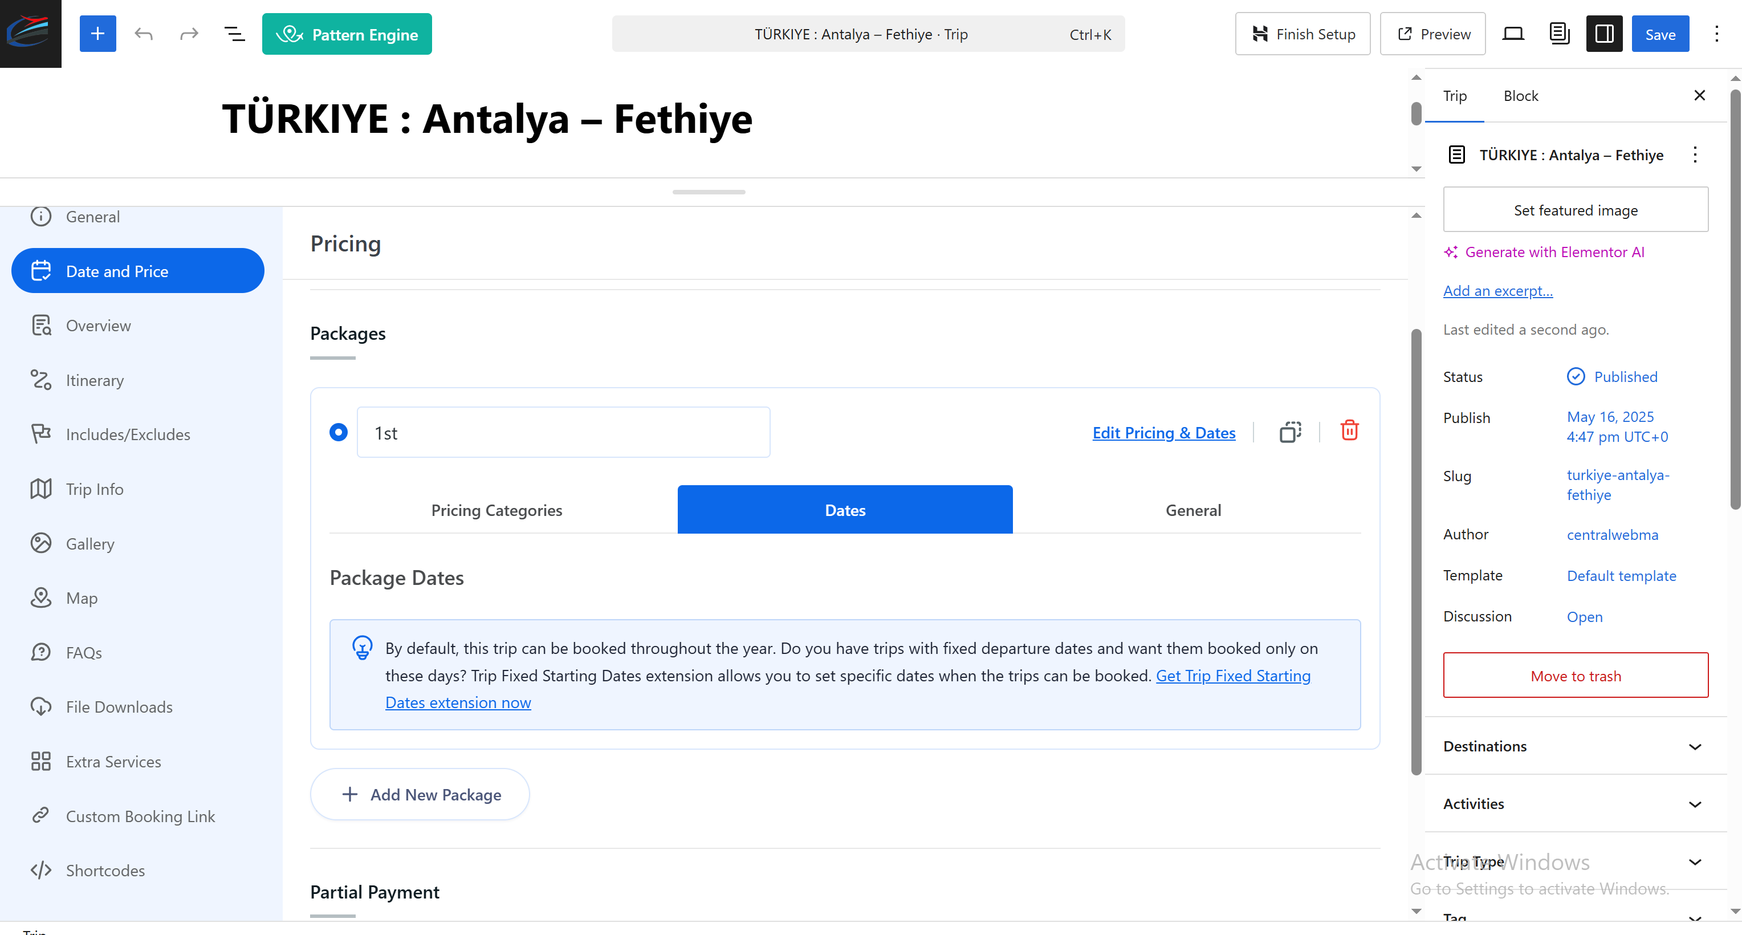The image size is (1742, 935).
Task: Edit the publish date May 16, 2025
Action: coord(1617,427)
